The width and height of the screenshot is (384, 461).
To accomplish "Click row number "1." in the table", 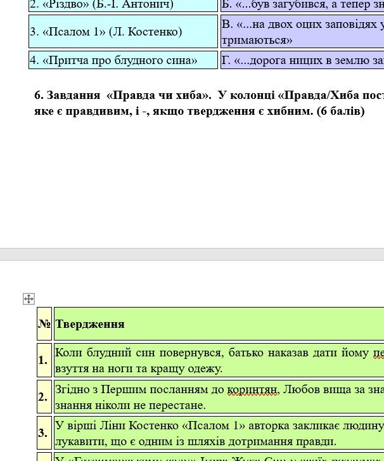I will pos(44,360).
